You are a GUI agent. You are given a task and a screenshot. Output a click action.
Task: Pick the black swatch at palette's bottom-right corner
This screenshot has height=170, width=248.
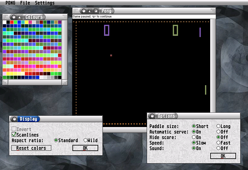click(x=60, y=77)
